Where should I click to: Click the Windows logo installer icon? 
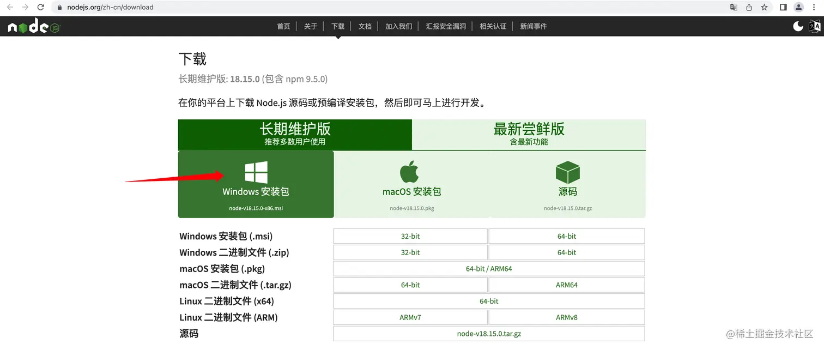pyautogui.click(x=256, y=172)
